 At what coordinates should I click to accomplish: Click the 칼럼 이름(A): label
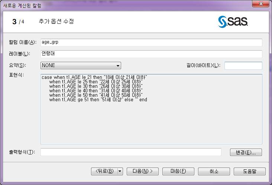tap(23, 42)
